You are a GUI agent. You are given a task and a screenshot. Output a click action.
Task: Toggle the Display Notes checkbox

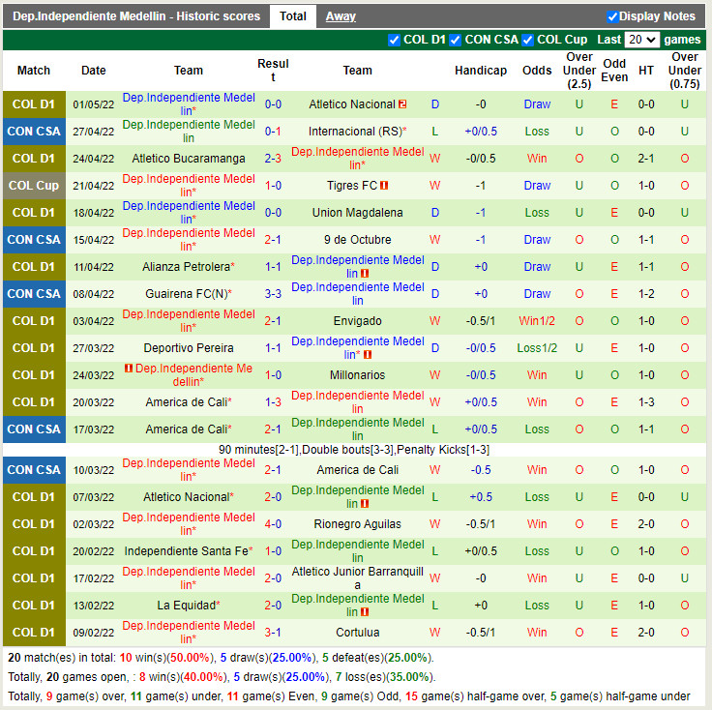tap(612, 16)
